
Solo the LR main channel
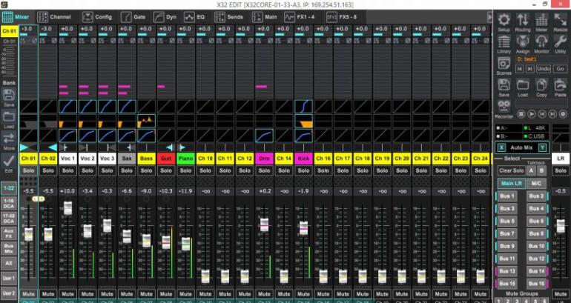click(x=561, y=170)
